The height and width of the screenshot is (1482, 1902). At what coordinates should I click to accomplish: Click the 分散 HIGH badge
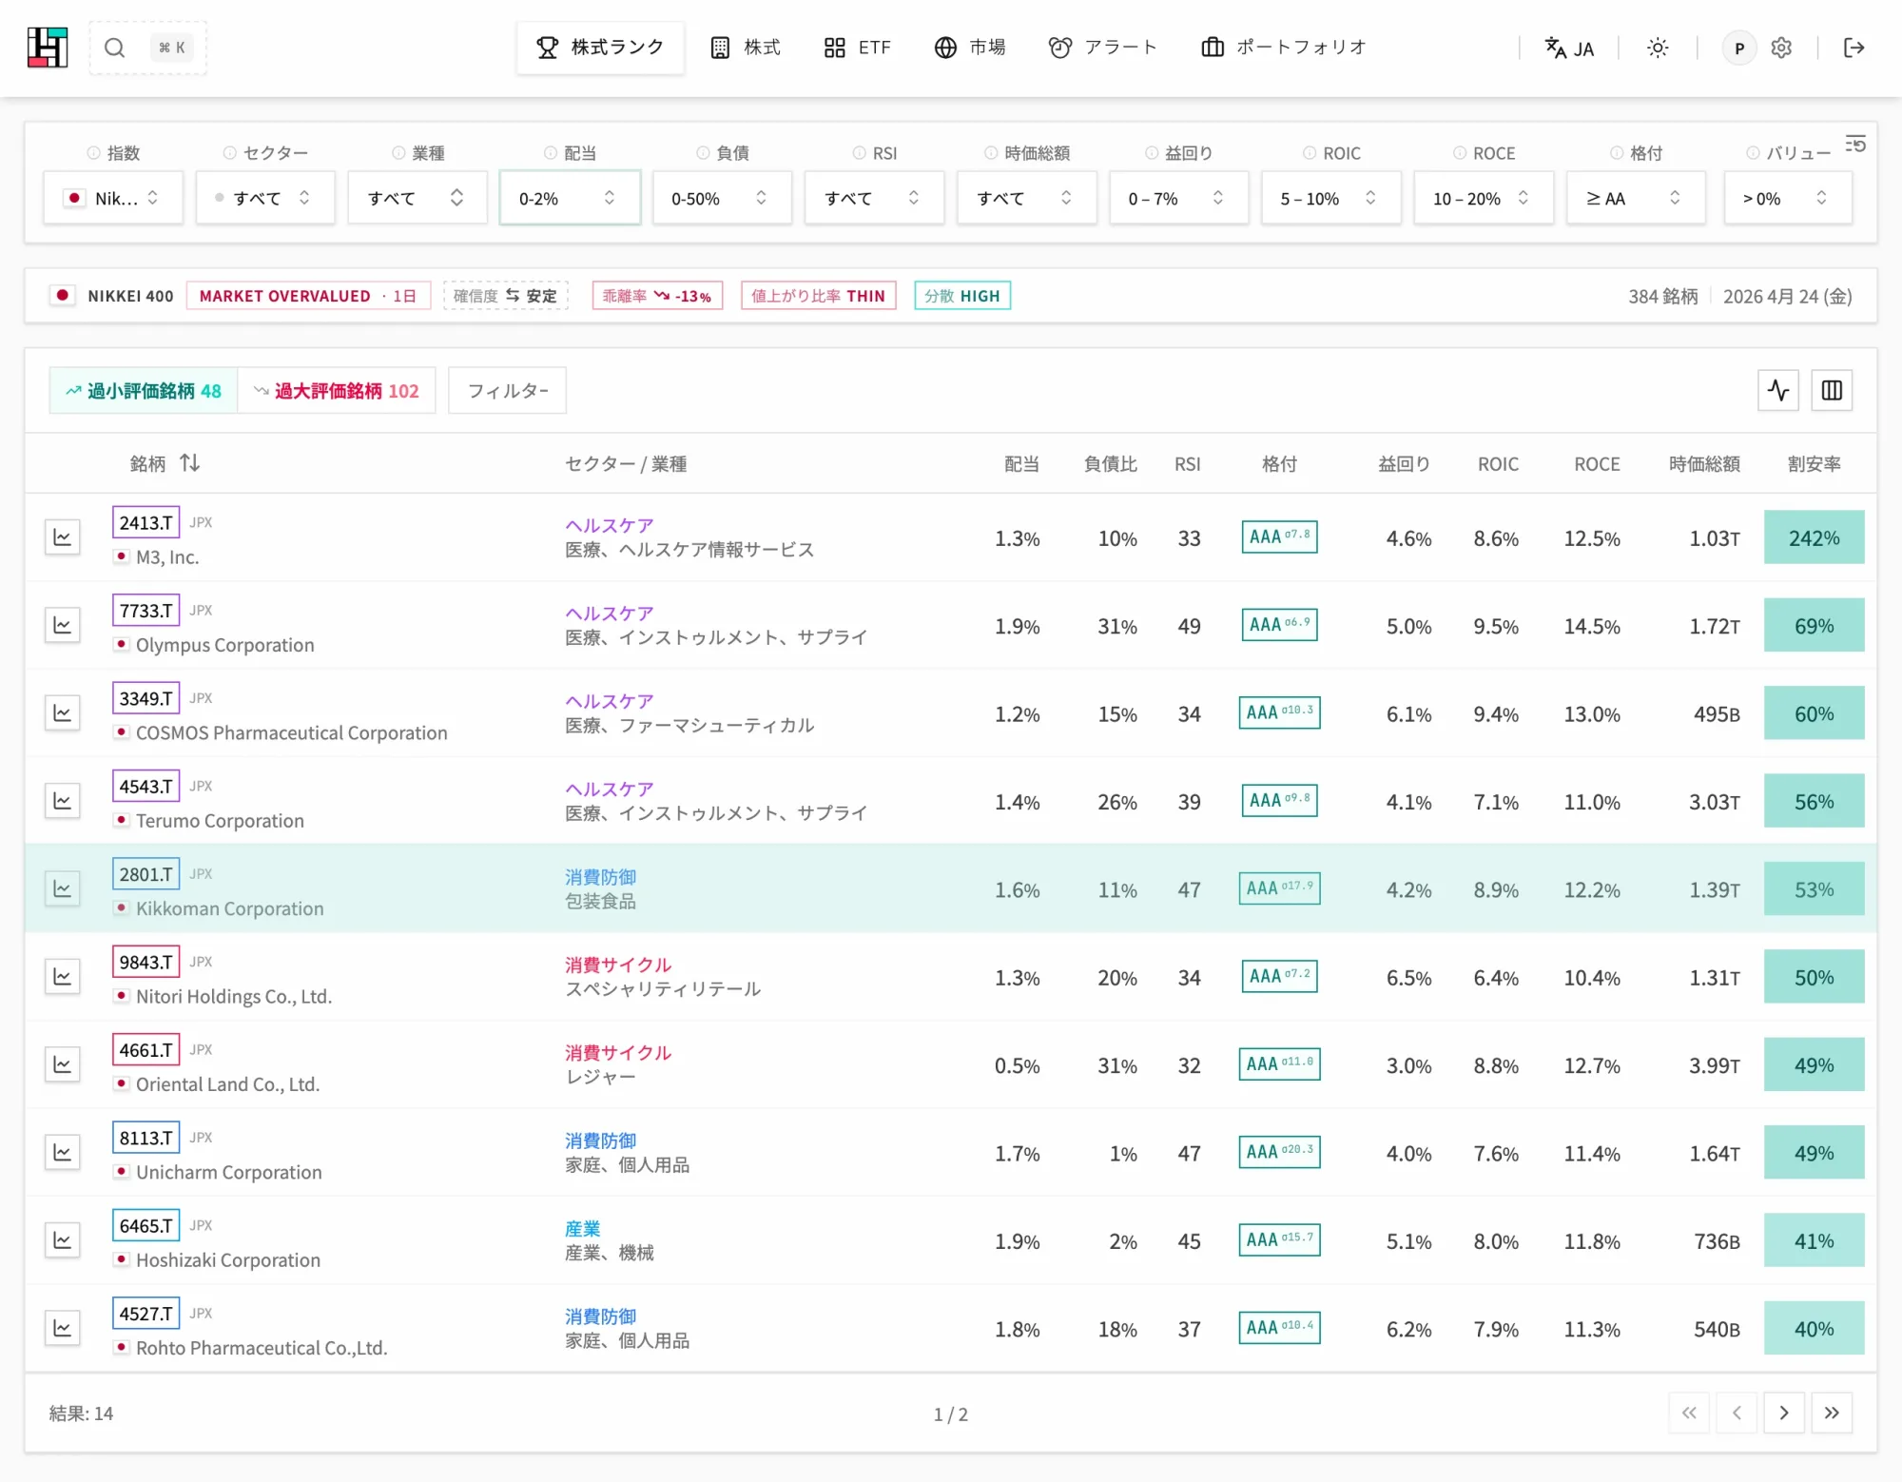pyautogui.click(x=962, y=296)
